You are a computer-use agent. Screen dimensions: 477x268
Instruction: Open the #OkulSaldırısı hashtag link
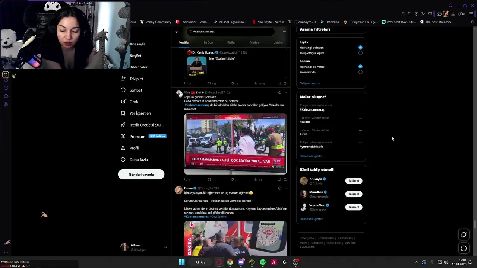point(218,217)
